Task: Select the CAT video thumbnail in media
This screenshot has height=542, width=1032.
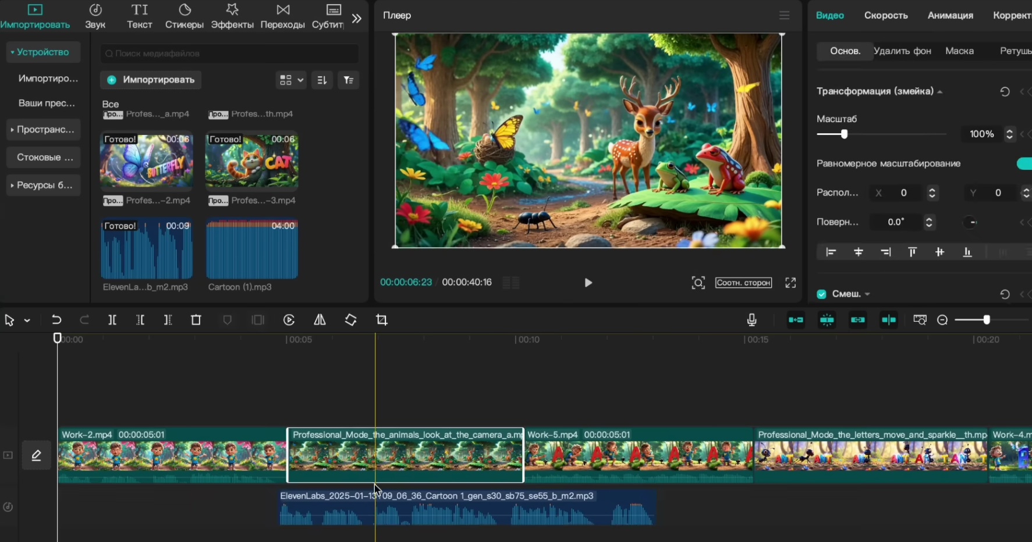Action: pos(252,161)
